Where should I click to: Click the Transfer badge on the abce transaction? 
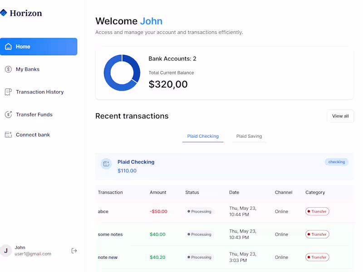[317, 211]
